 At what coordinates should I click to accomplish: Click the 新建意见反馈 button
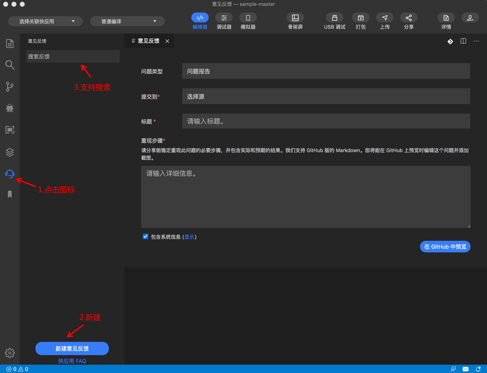[72, 348]
